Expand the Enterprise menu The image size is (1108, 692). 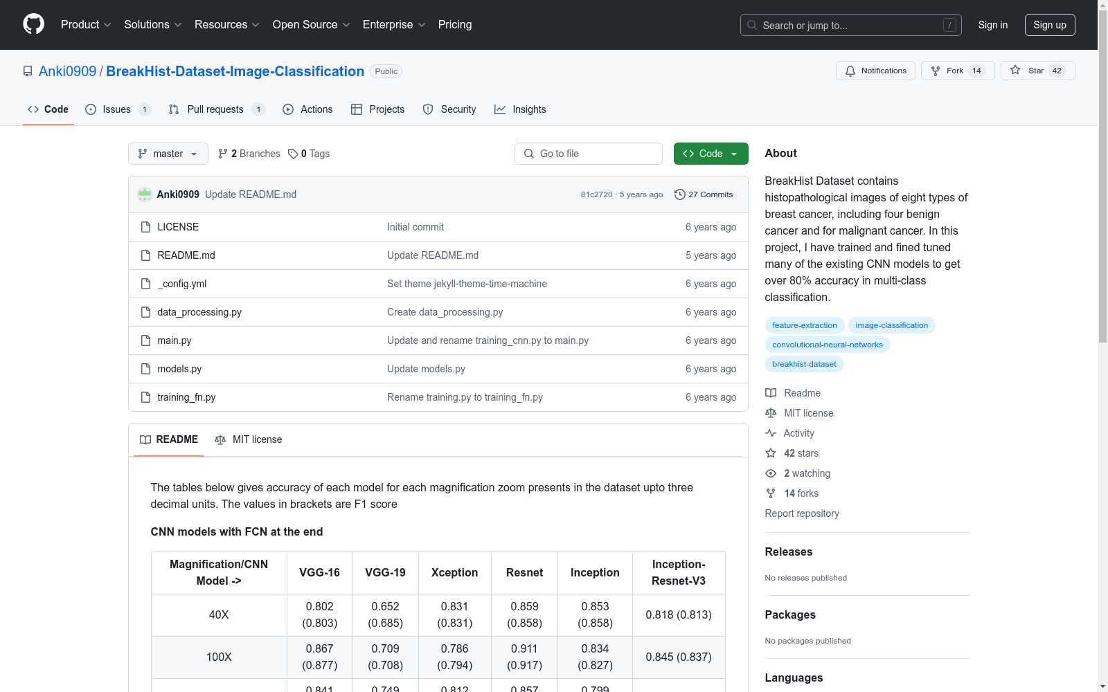tap(394, 24)
